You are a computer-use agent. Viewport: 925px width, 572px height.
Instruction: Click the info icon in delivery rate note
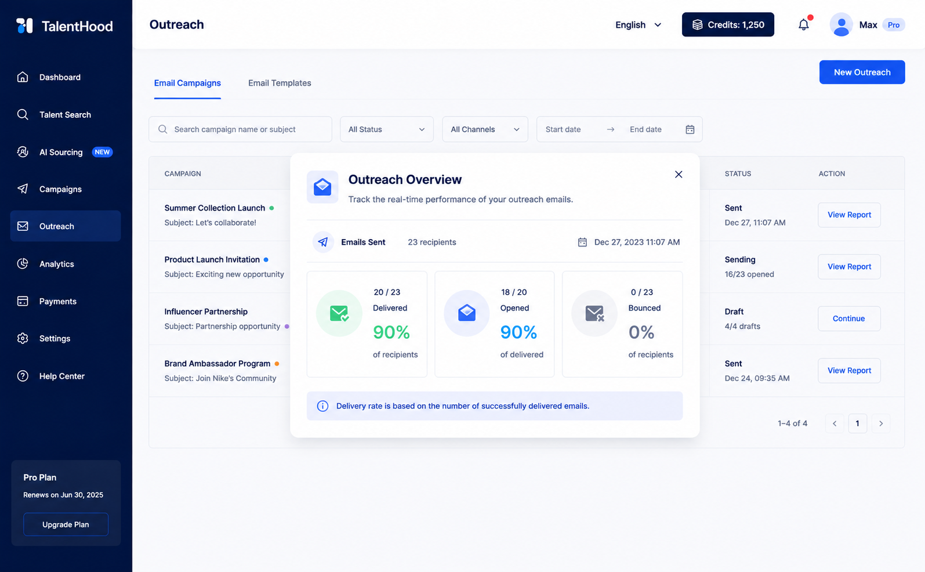[323, 406]
